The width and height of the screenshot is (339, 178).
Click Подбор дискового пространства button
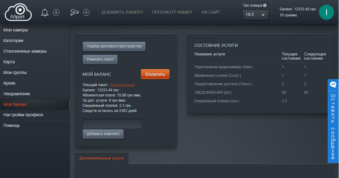pyautogui.click(x=114, y=46)
